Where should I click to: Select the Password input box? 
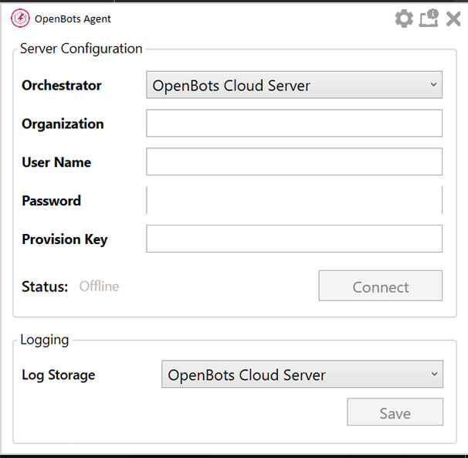click(294, 200)
